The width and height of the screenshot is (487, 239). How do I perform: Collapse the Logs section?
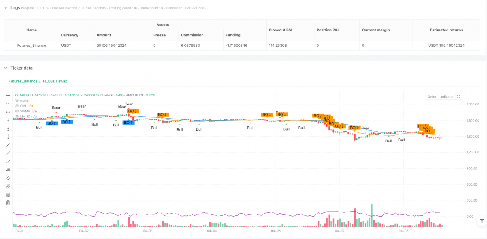(6, 8)
